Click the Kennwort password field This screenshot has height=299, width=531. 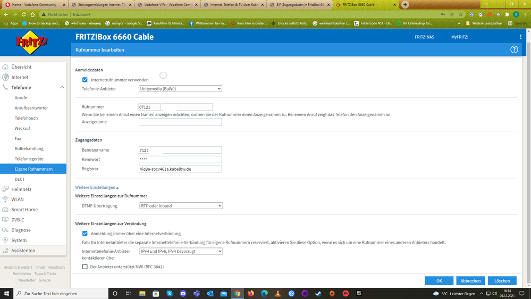180,159
